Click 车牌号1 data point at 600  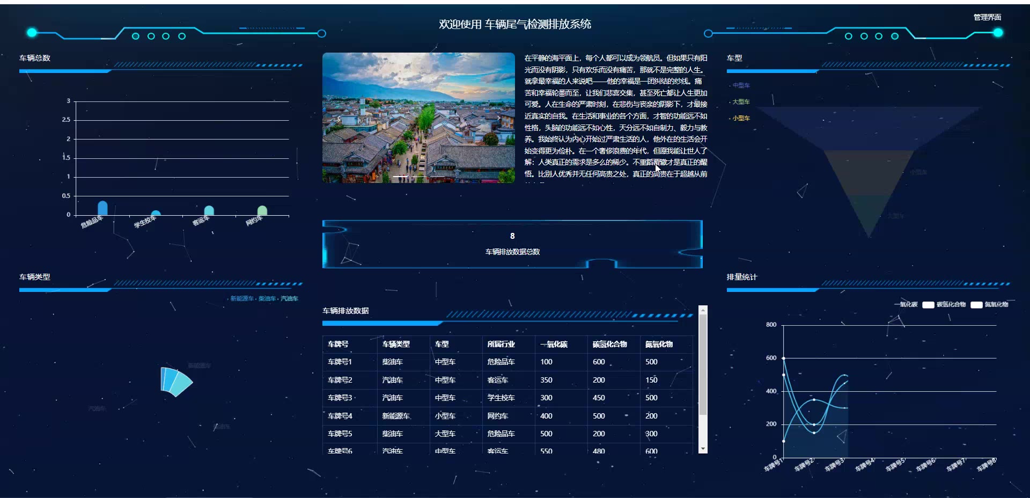click(x=783, y=358)
